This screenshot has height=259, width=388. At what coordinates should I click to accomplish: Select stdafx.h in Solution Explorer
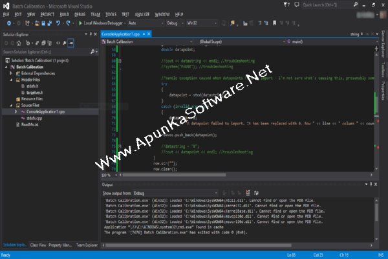click(x=32, y=86)
